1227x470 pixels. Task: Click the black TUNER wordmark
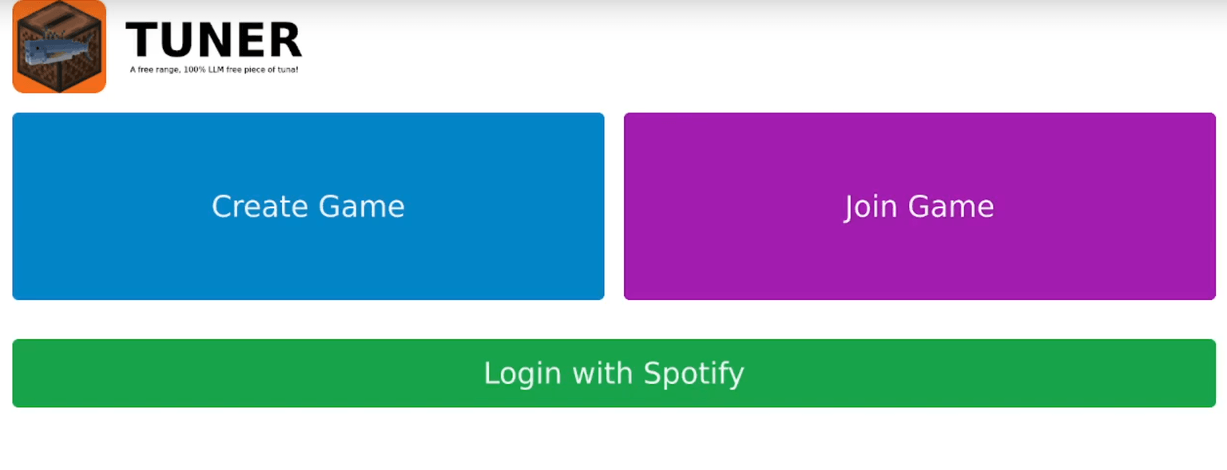tap(213, 40)
